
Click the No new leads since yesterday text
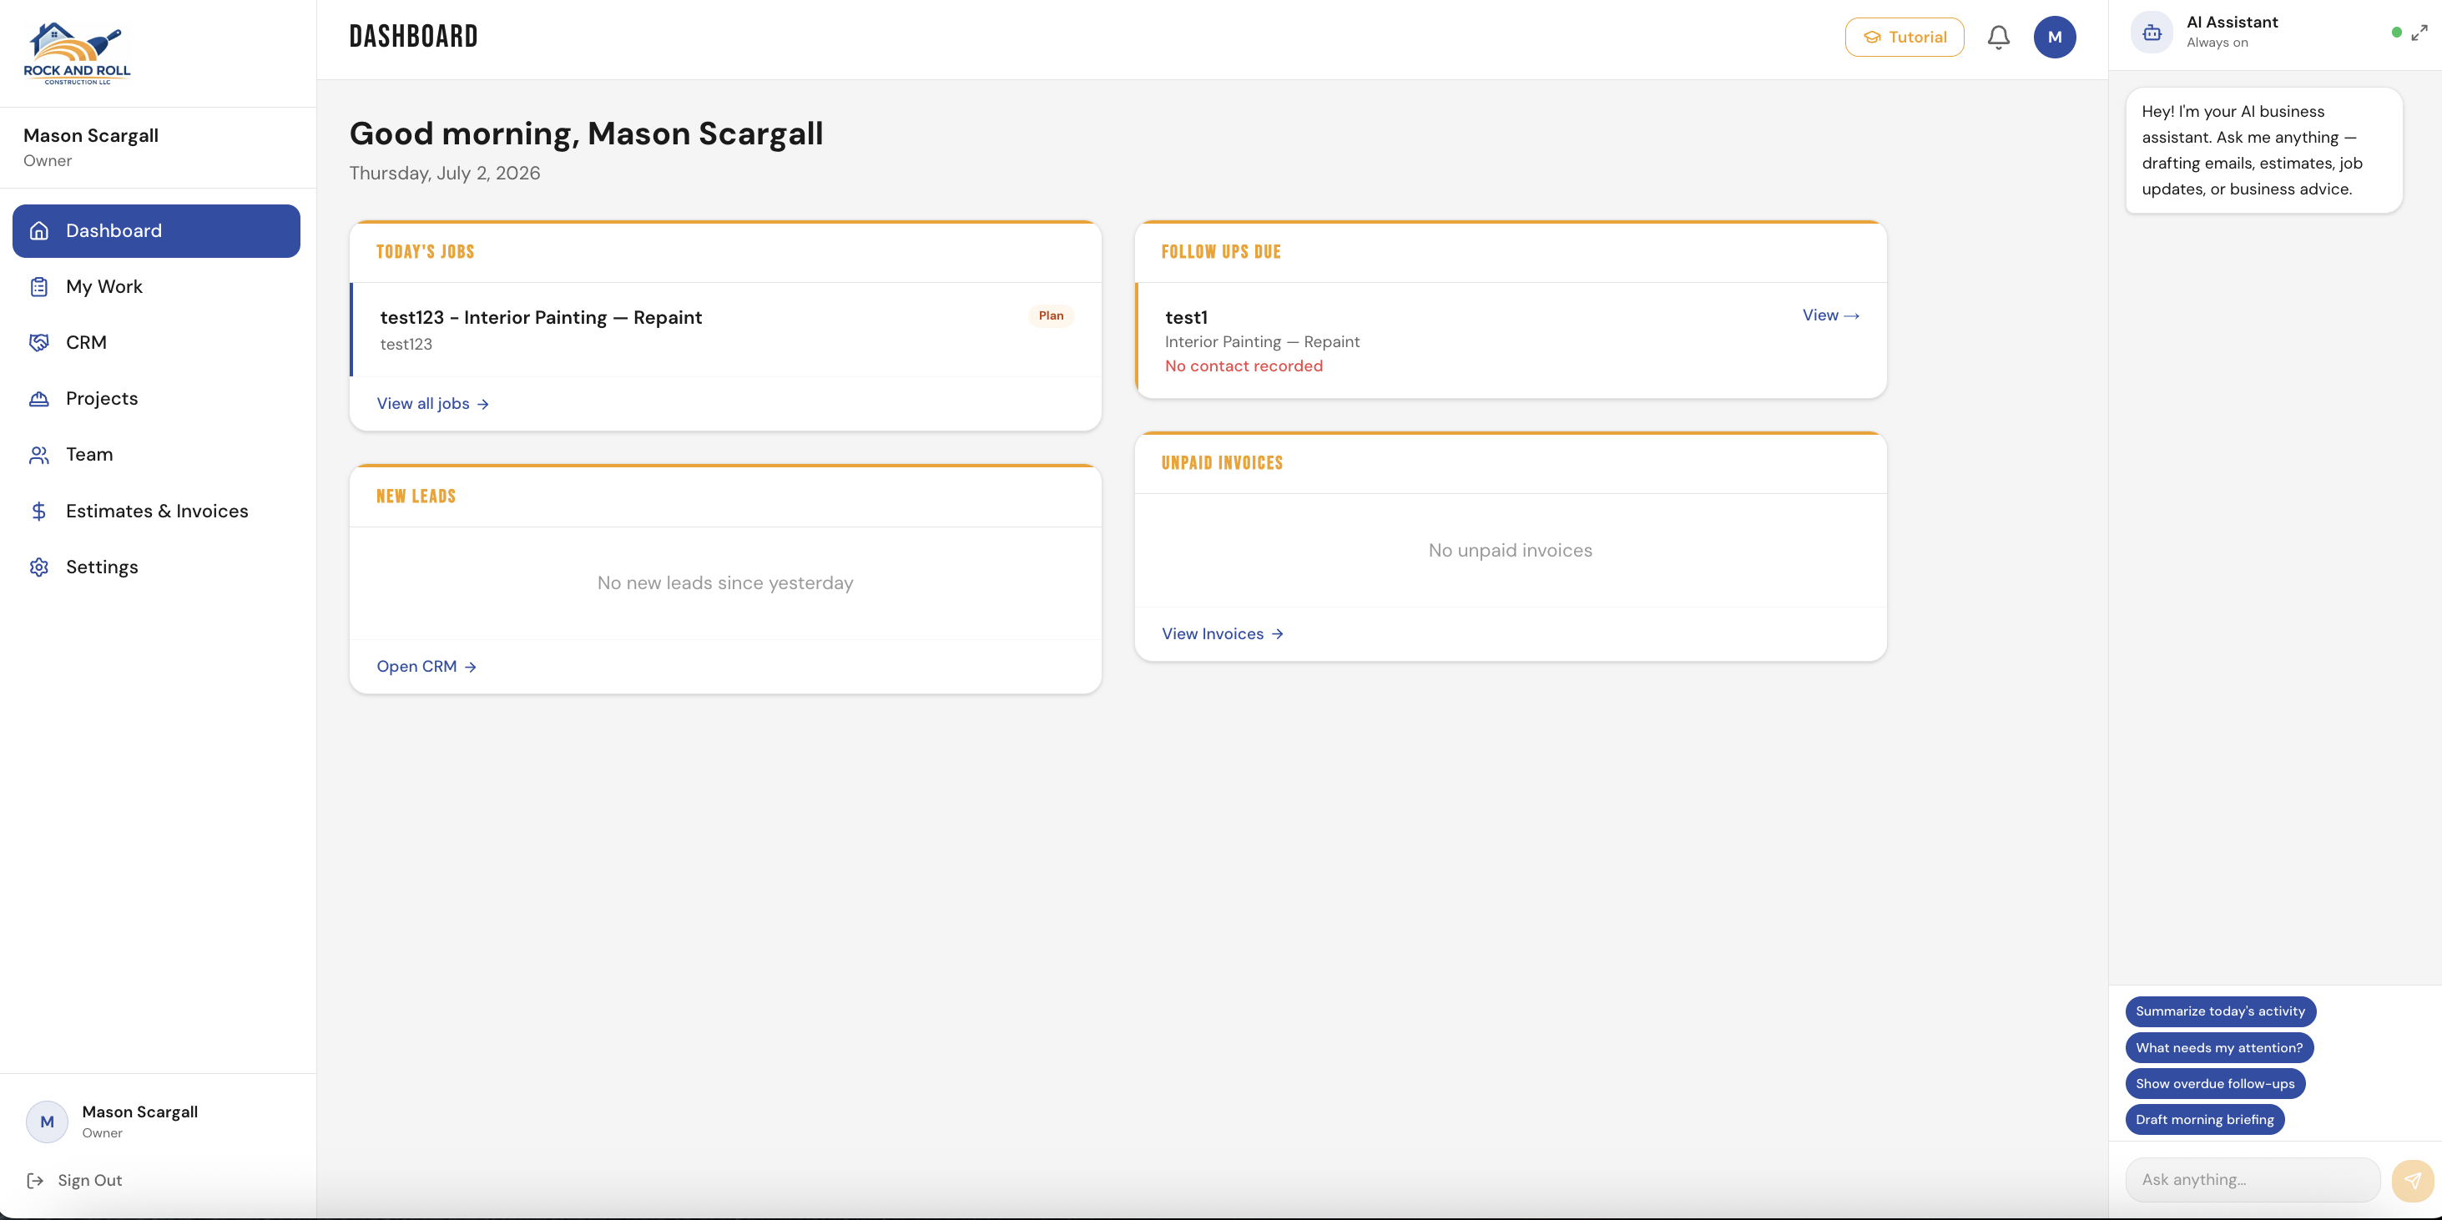[725, 583]
